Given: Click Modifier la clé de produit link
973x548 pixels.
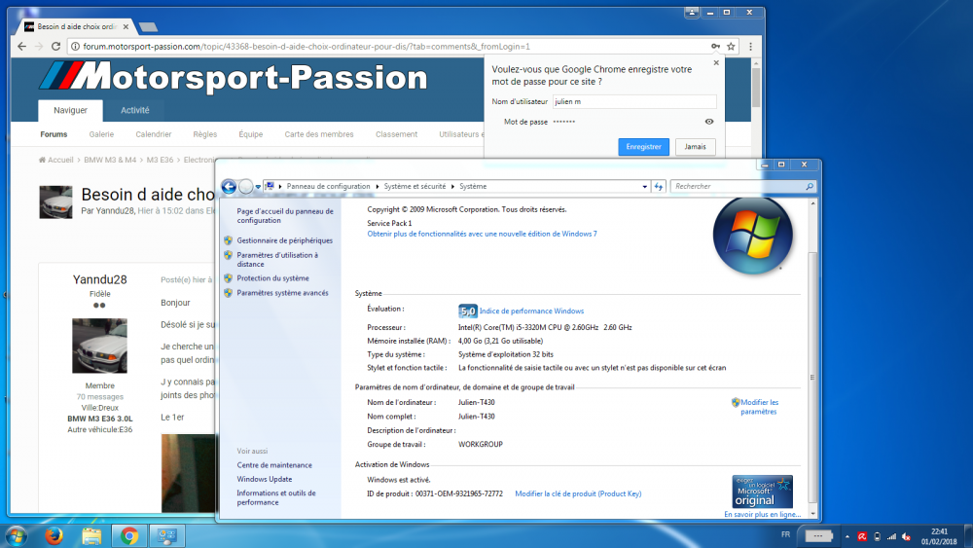Looking at the screenshot, I should [578, 494].
